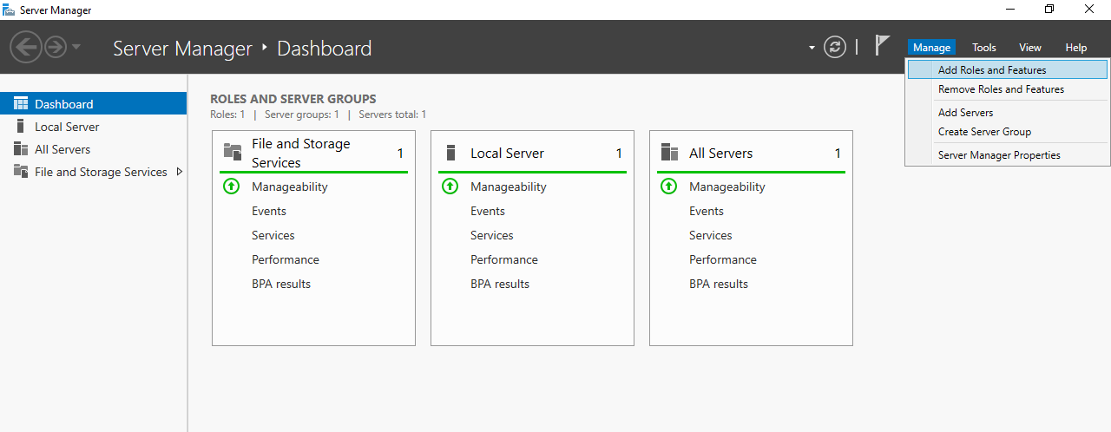
Task: Click the File and Storage Services tile icon
Action: click(233, 153)
